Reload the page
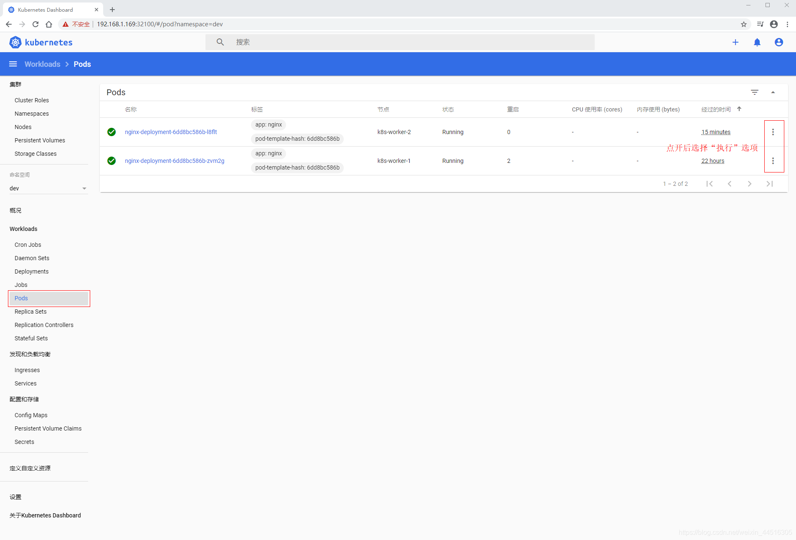796x540 pixels. (35, 24)
